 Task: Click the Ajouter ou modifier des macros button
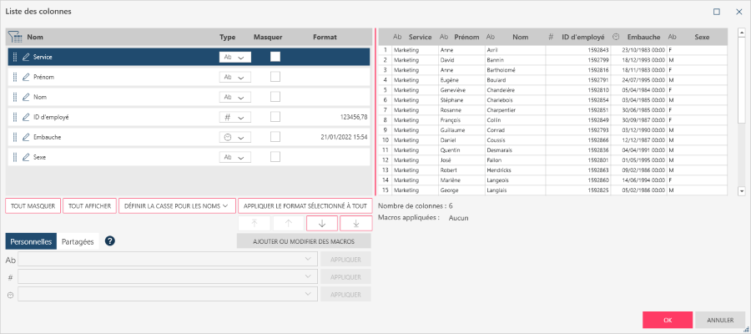click(305, 241)
